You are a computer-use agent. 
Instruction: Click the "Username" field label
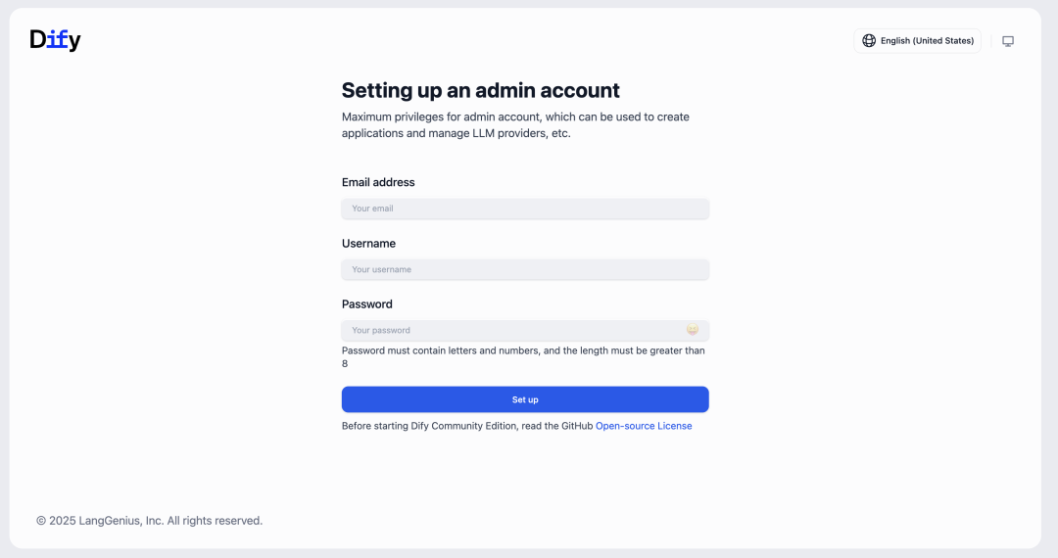click(368, 243)
